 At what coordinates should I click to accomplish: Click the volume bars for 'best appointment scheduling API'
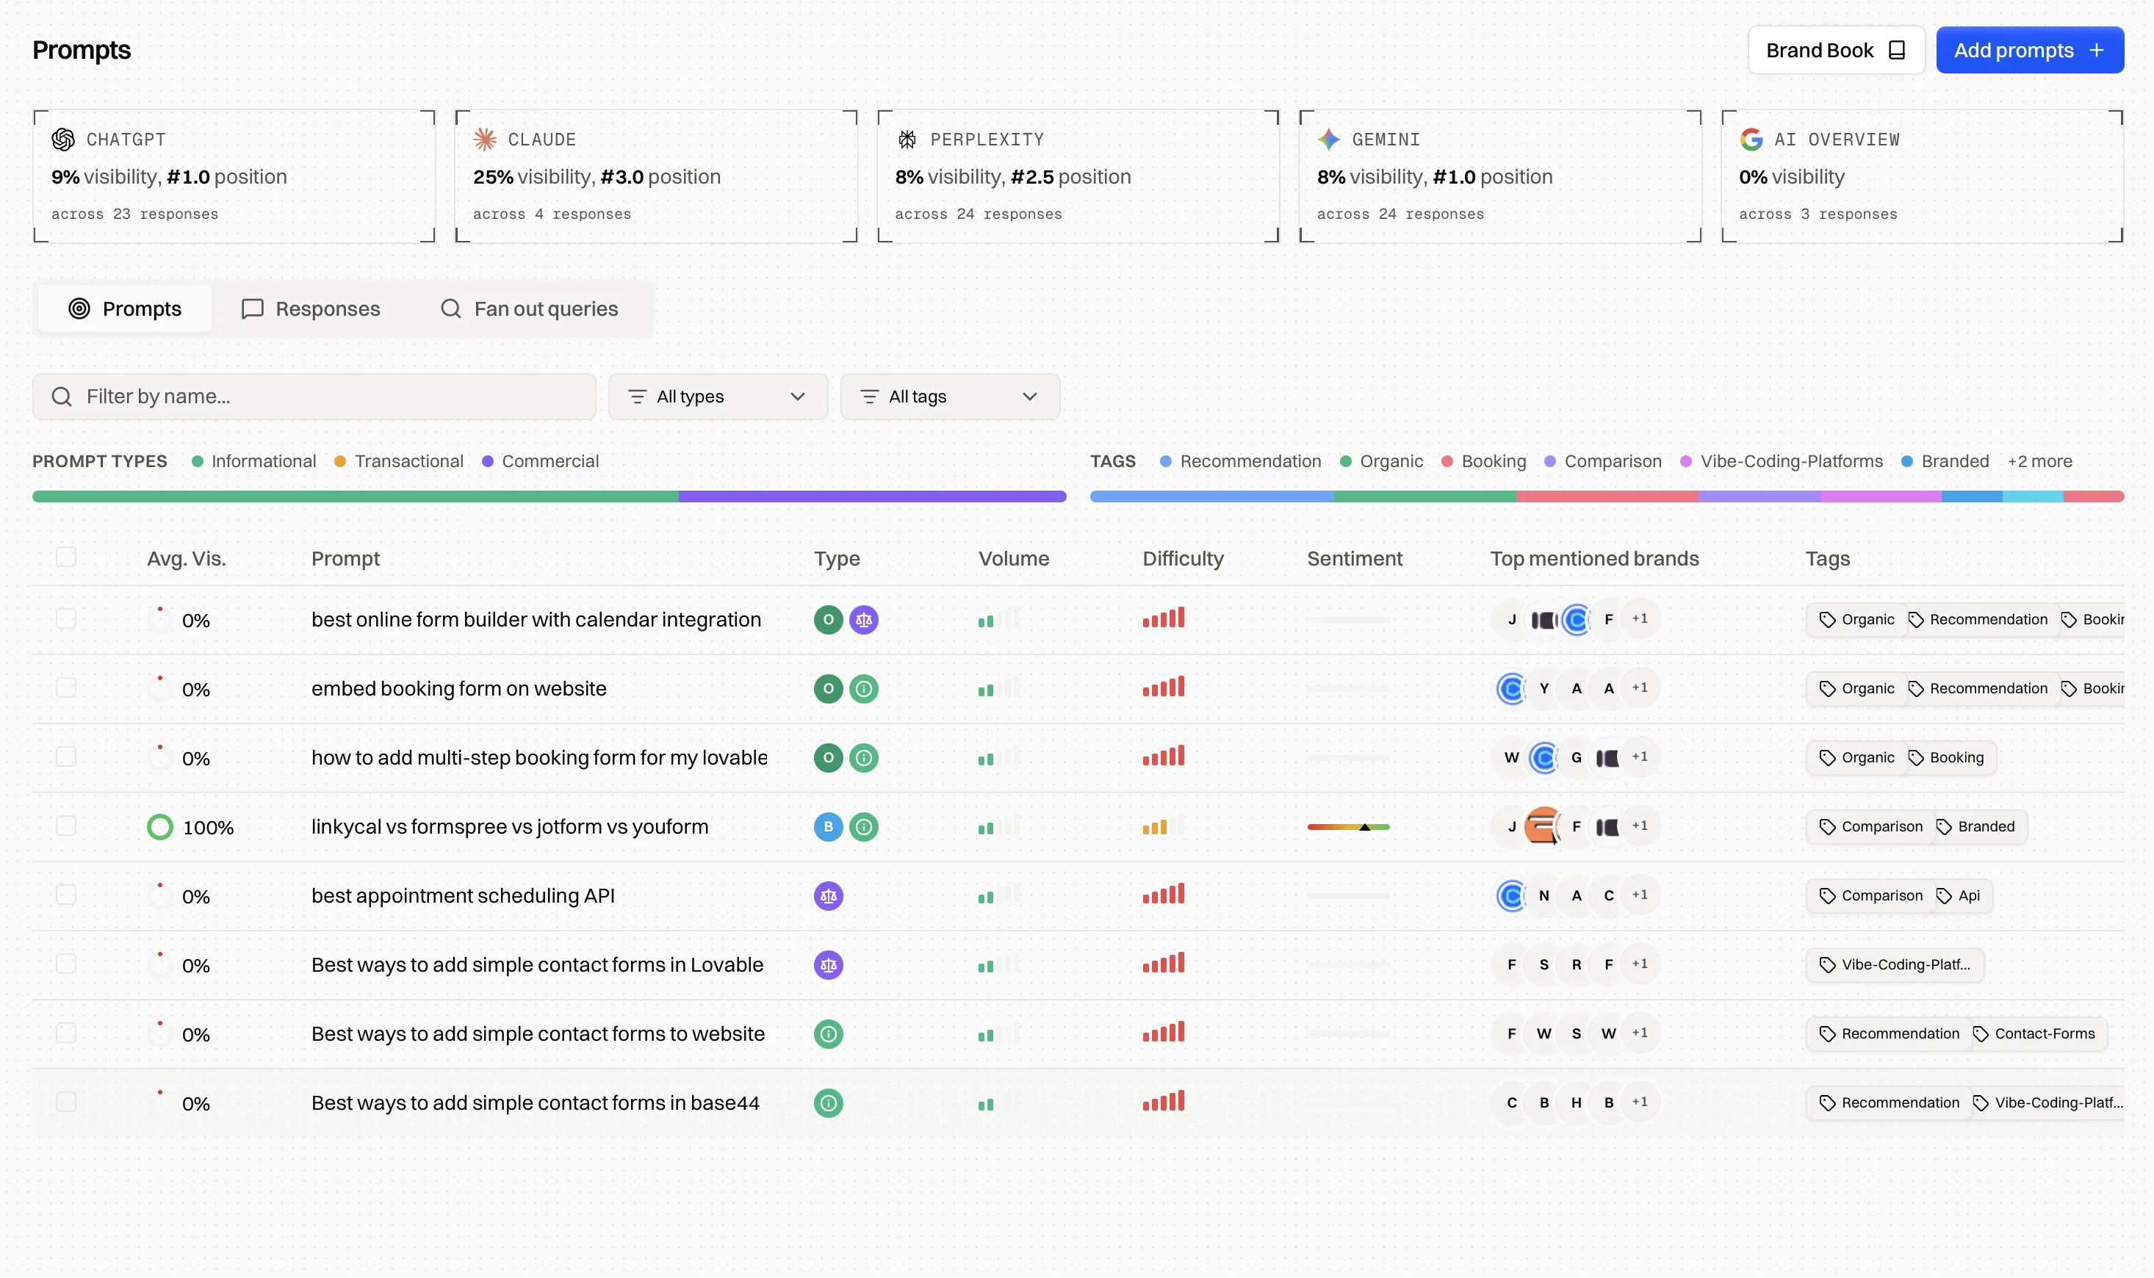[999, 895]
